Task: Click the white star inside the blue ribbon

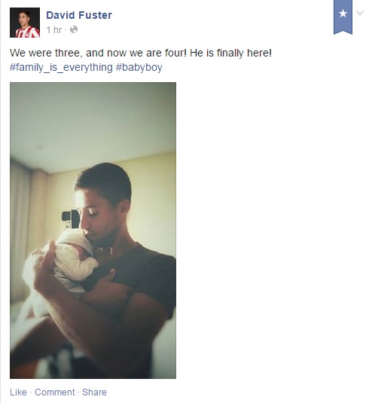Action: click(x=343, y=13)
